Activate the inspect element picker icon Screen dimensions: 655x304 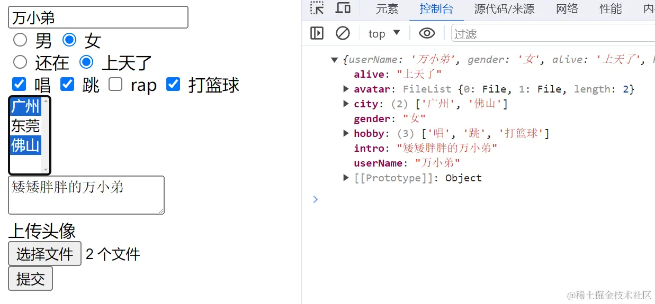tap(317, 8)
